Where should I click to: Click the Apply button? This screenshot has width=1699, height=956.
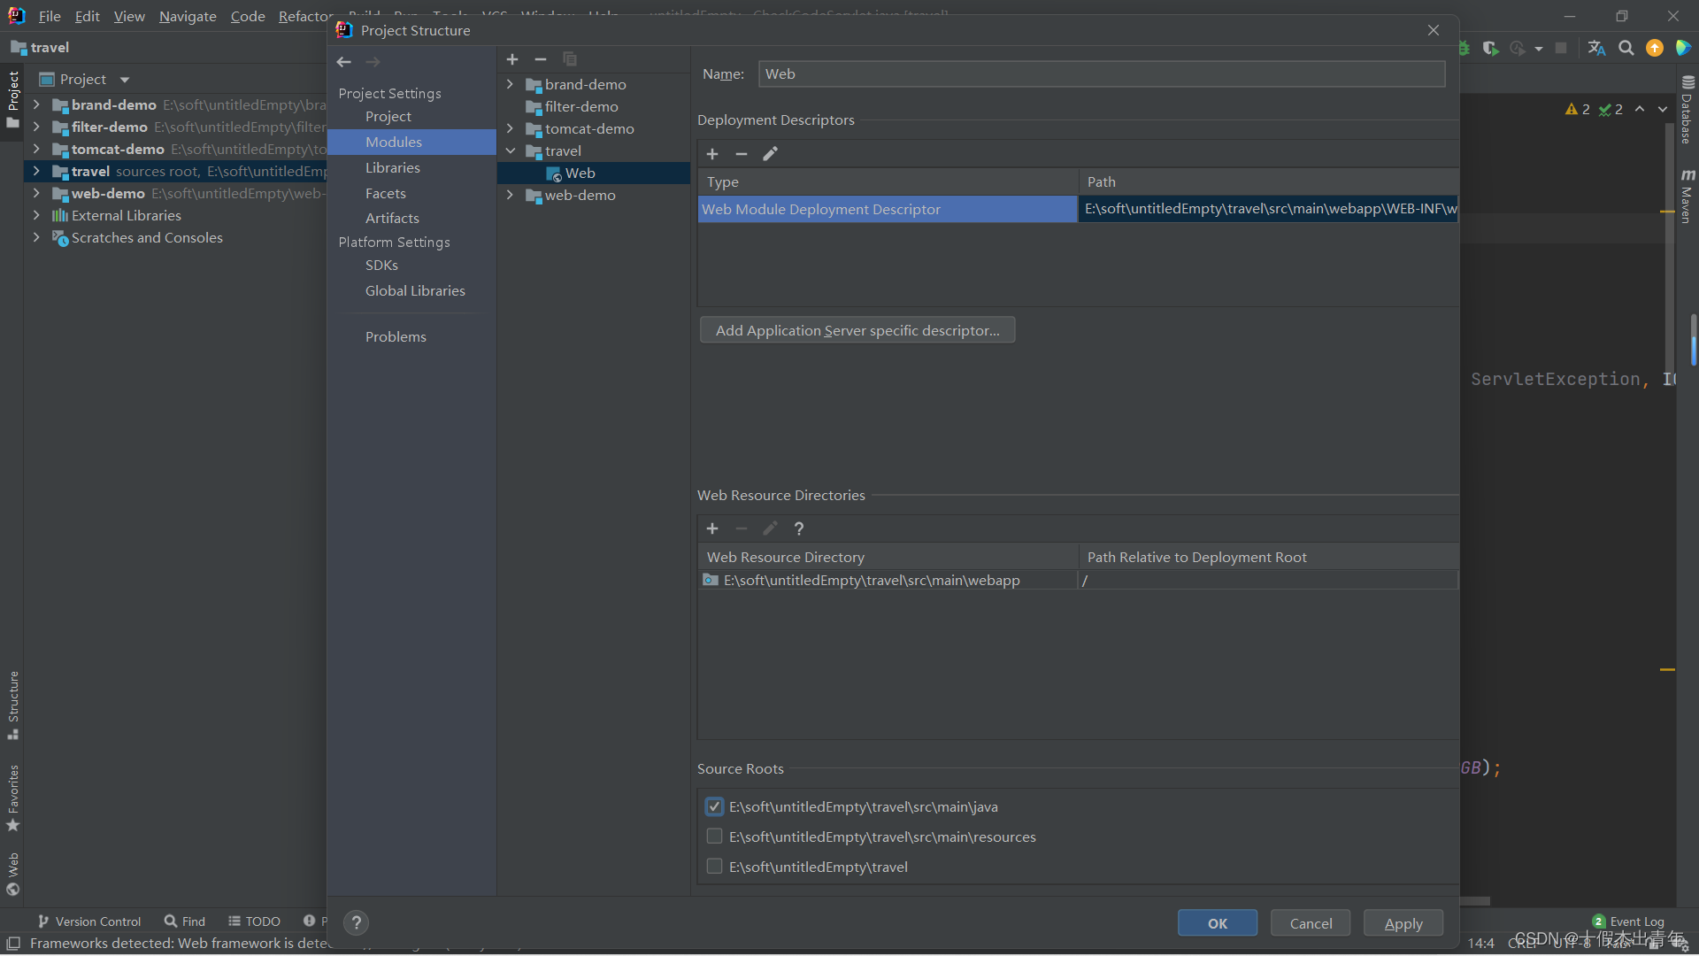click(x=1403, y=923)
